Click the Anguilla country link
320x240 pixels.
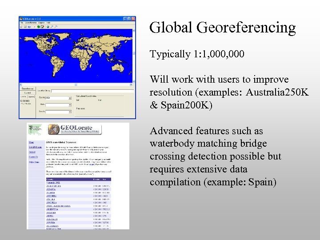[52, 203]
